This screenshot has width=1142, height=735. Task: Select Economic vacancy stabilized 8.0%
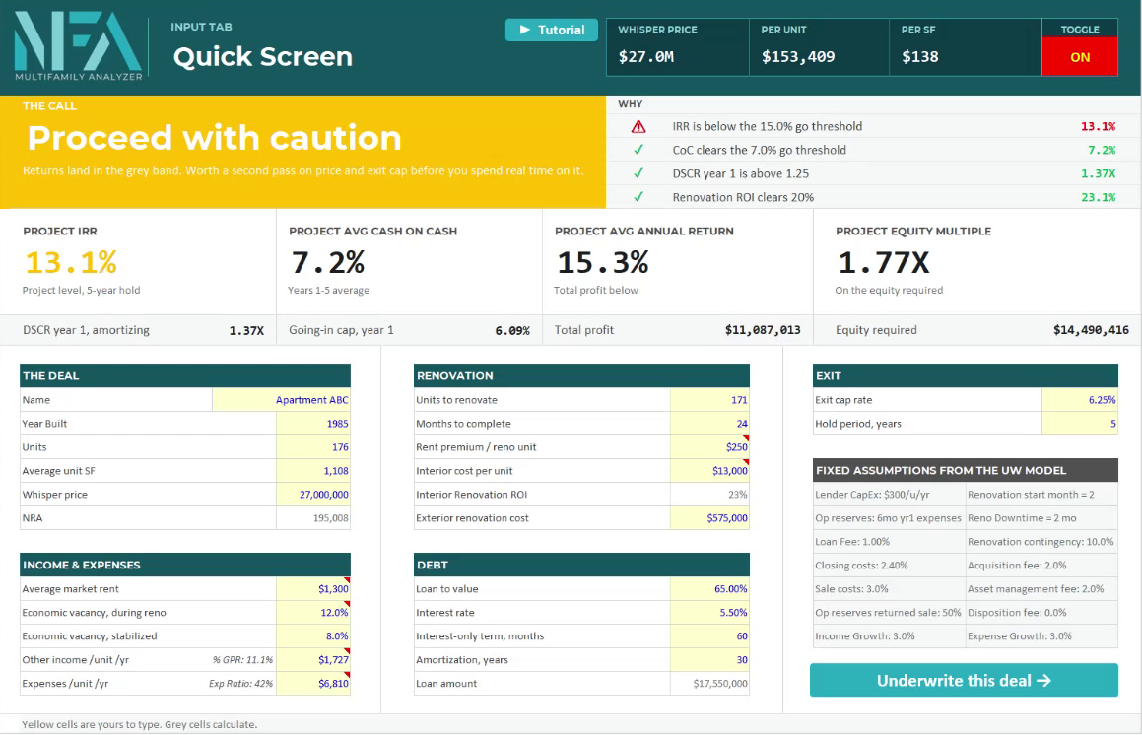[x=313, y=635]
